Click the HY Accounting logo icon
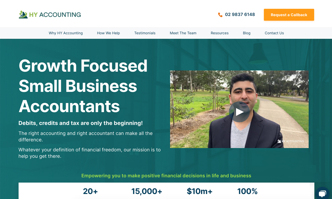This screenshot has width=332, height=199. pyautogui.click(x=23, y=15)
